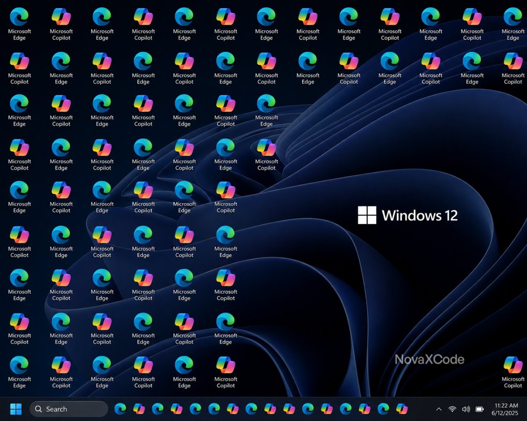Open the Wi-Fi network status icon
Image resolution: width=527 pixels, height=421 pixels.
point(452,409)
